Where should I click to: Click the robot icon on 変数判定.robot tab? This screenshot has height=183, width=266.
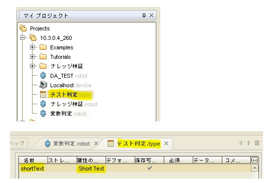[48, 144]
